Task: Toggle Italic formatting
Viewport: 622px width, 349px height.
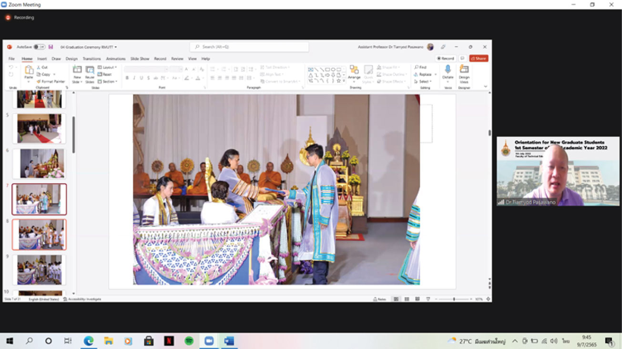Action: click(x=134, y=78)
